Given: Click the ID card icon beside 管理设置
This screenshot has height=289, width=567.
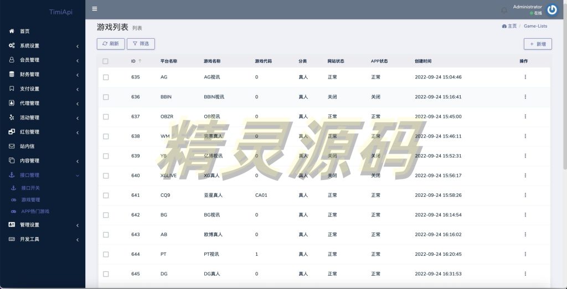Looking at the screenshot, I should click(x=12, y=224).
